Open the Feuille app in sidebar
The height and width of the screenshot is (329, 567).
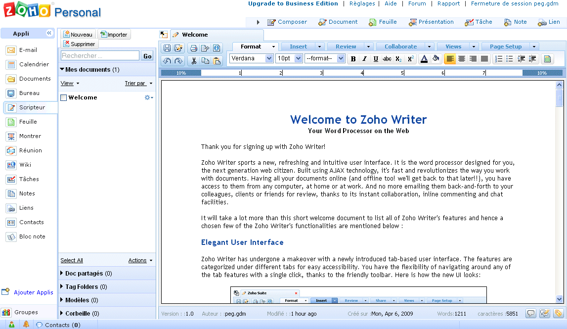[28, 122]
